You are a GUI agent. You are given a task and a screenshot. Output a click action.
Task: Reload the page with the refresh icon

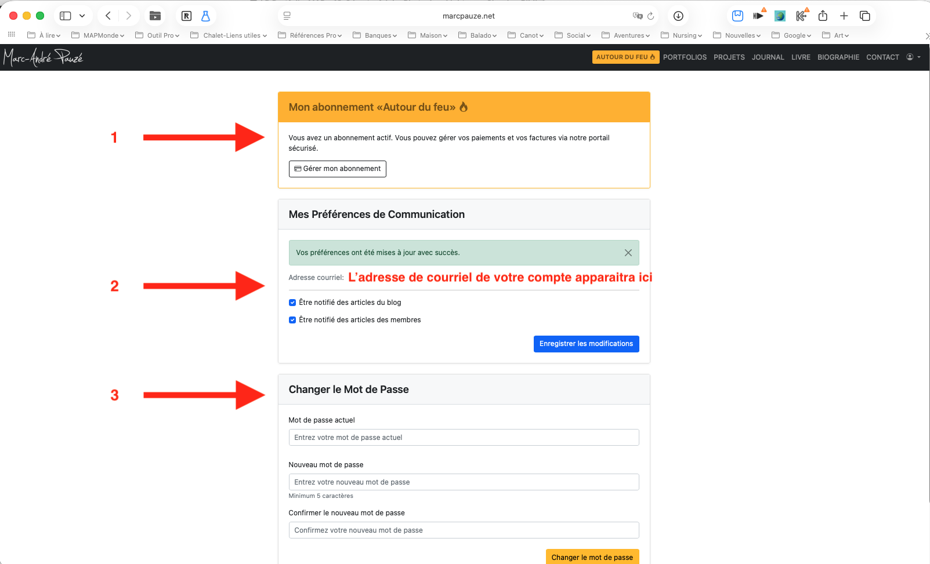pos(650,16)
